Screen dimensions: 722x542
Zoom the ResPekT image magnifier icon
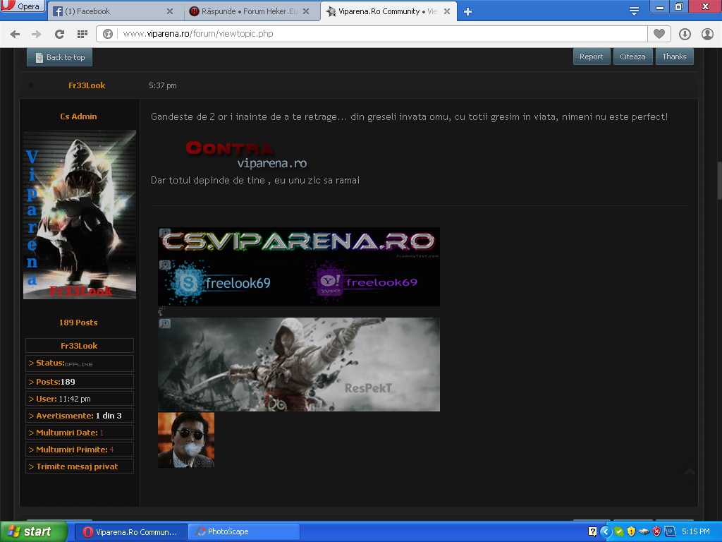point(165,323)
